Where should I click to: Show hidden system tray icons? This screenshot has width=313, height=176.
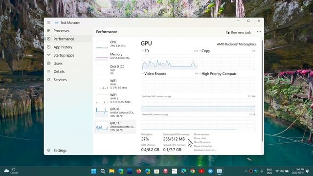click(x=246, y=171)
